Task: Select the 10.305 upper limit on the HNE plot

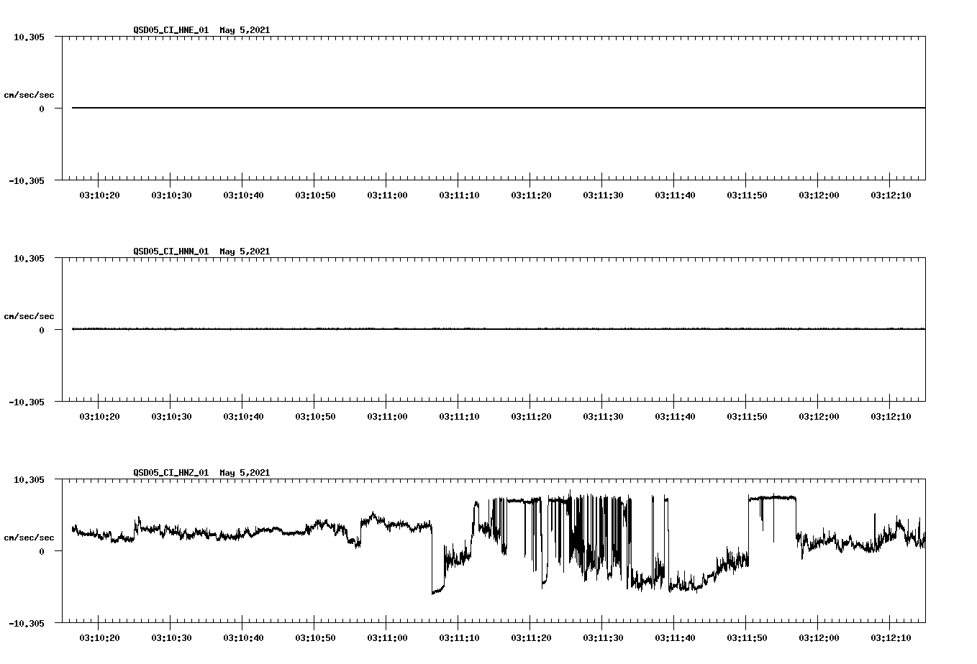Action: [x=29, y=38]
